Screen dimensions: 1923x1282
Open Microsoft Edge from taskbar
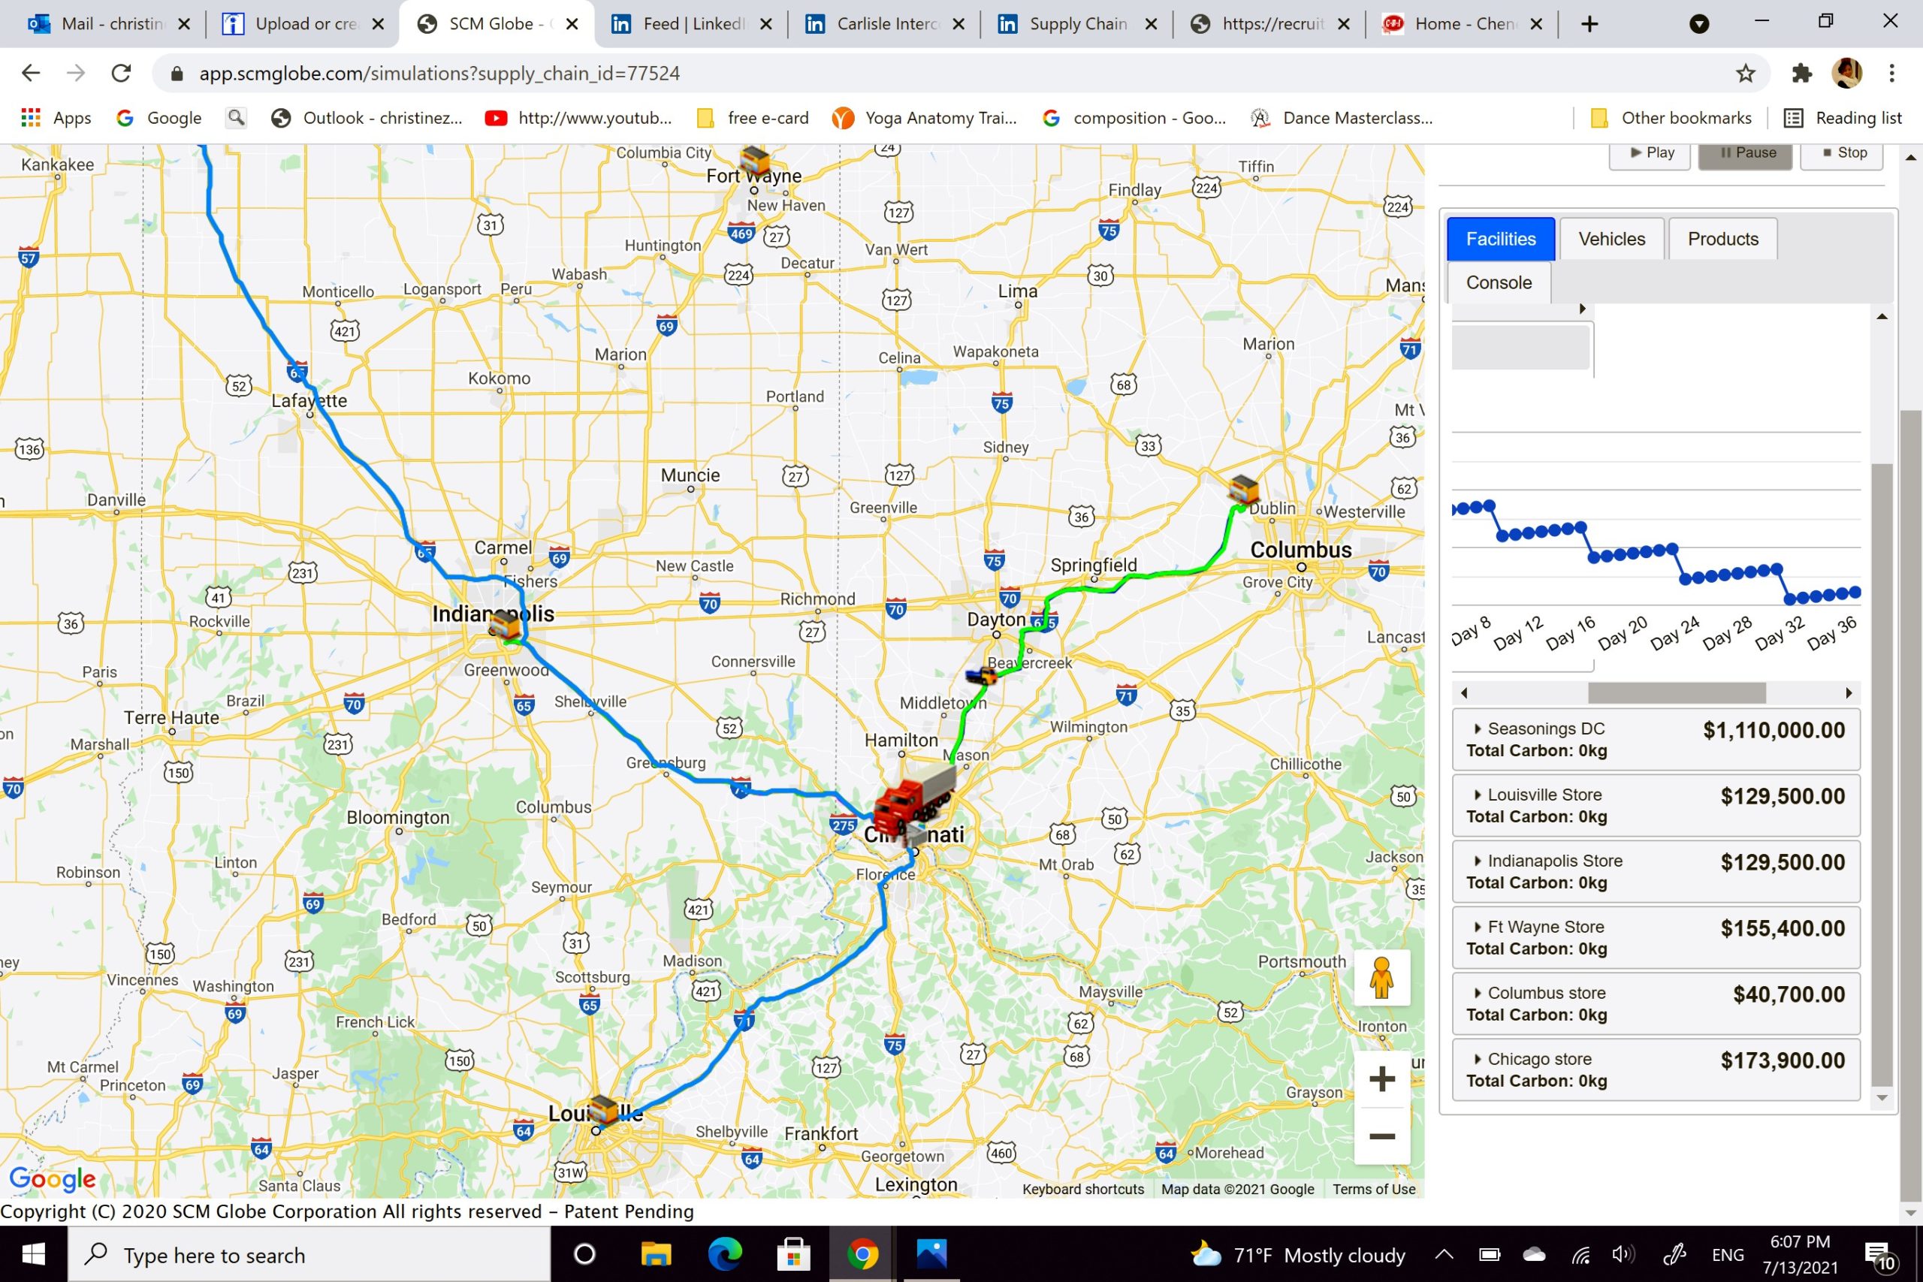click(724, 1254)
